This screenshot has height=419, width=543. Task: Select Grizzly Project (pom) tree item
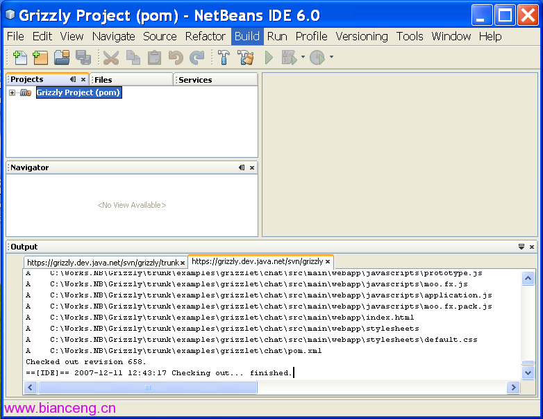click(x=78, y=92)
